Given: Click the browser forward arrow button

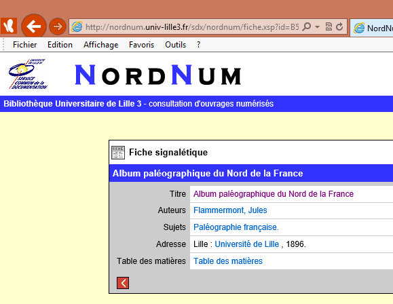Looking at the screenshot, I should 58,26.
